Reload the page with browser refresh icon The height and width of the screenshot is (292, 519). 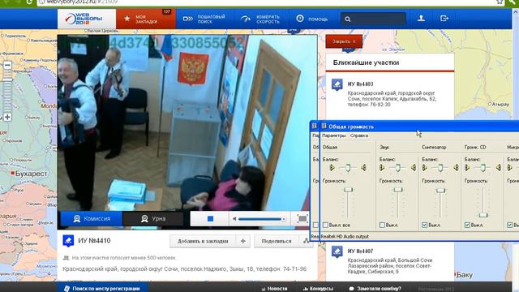pyautogui.click(x=29, y=2)
